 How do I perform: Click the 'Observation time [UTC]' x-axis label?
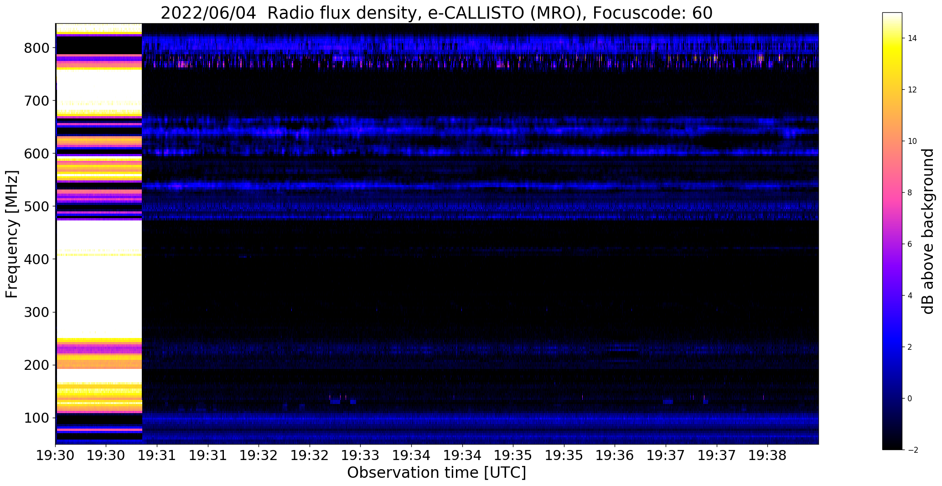pyautogui.click(x=436, y=472)
